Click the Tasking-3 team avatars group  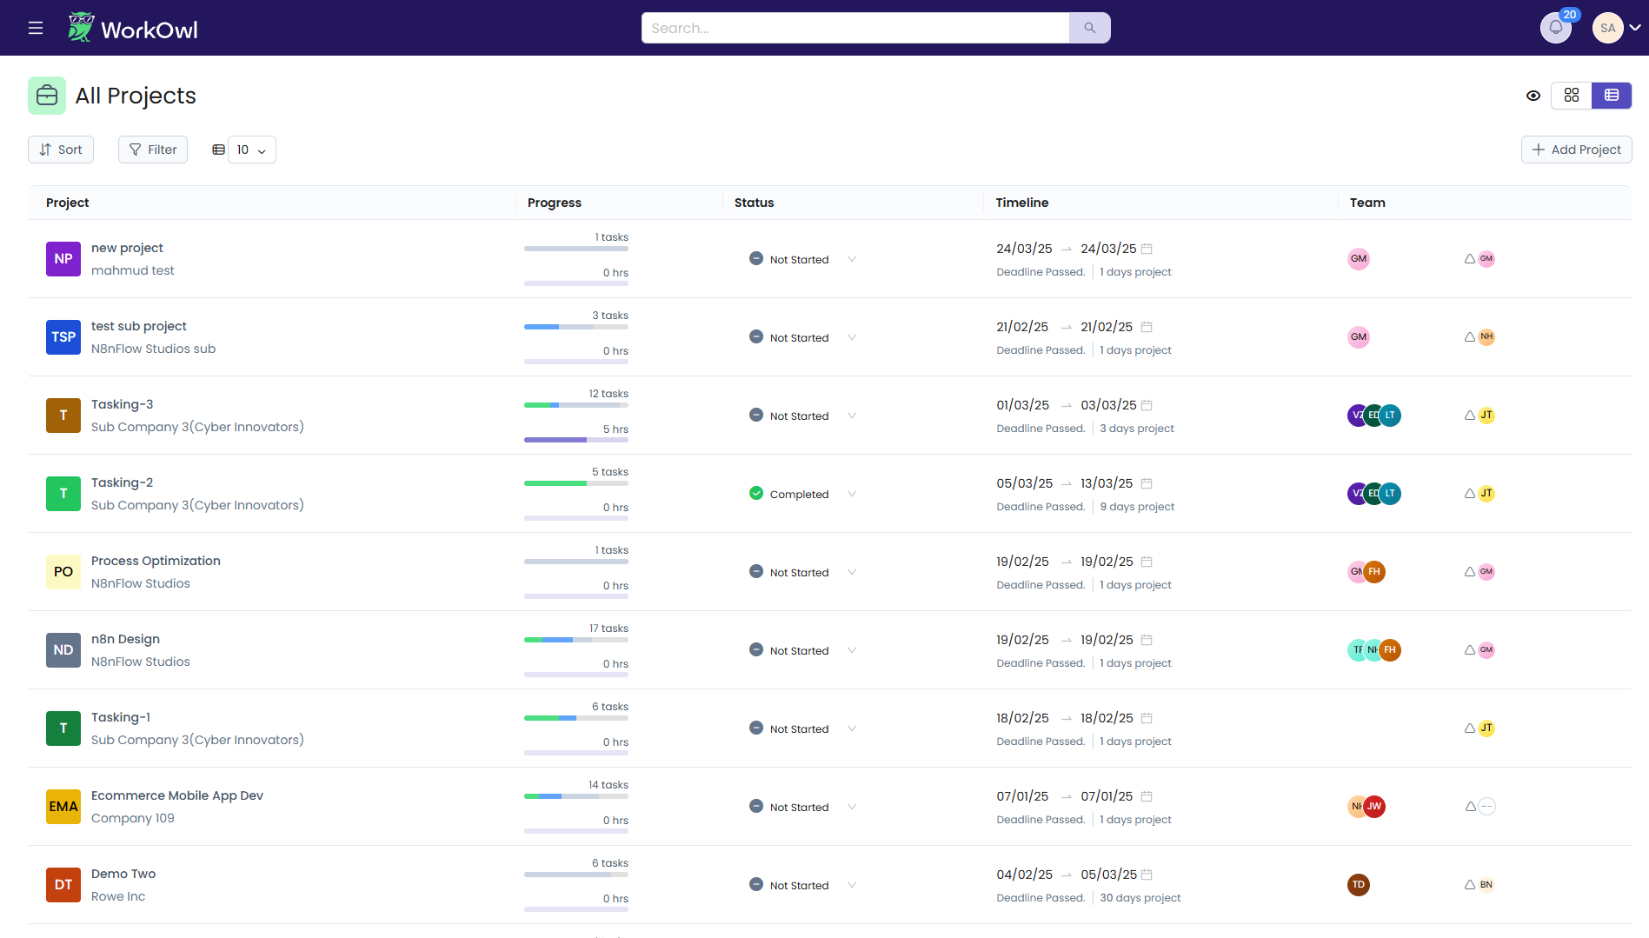pos(1373,416)
